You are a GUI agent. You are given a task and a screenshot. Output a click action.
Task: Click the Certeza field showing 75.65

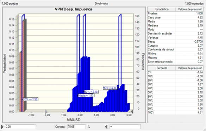pos(76,127)
